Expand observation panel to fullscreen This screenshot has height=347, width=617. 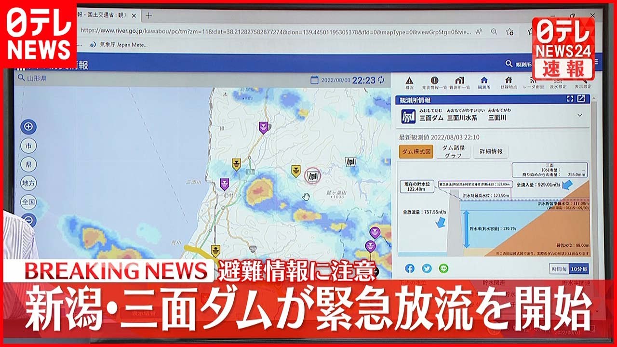(x=570, y=99)
